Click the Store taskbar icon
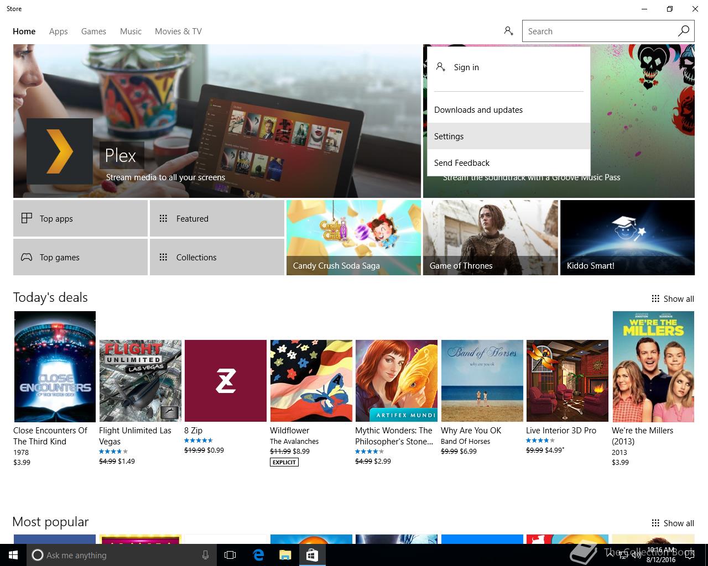Viewport: 708px width, 566px height. click(x=312, y=555)
